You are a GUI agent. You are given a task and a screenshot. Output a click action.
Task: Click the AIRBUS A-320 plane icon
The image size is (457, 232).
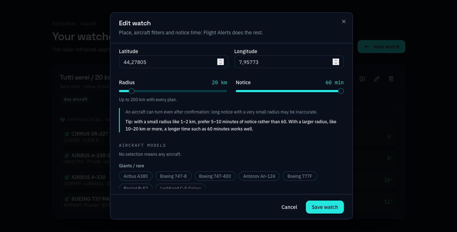(67, 177)
